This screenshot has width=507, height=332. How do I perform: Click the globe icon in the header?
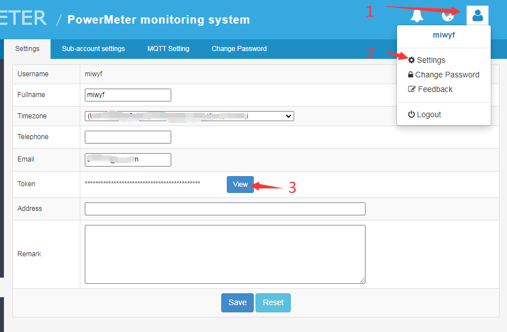pyautogui.click(x=448, y=15)
